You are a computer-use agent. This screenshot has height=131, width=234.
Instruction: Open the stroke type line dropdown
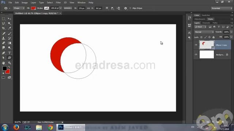click(x=68, y=8)
